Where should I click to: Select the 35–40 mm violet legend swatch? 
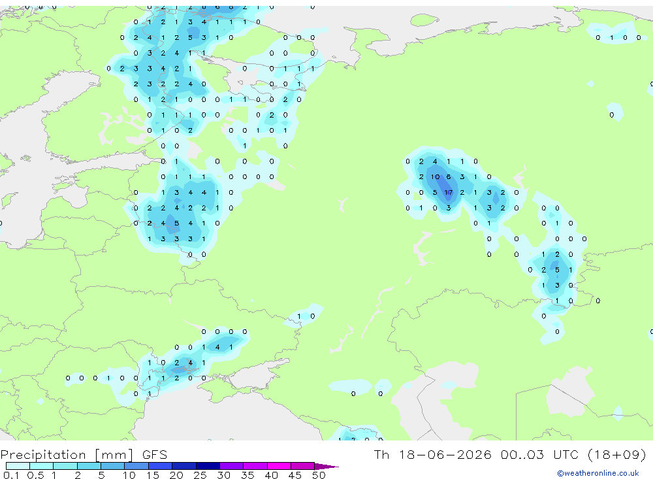[255, 466]
